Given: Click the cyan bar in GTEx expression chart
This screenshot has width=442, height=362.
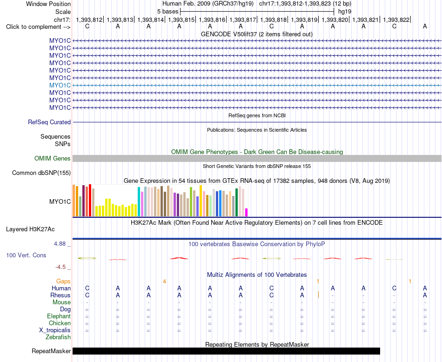Looking at the screenshot, I should [x=139, y=202].
